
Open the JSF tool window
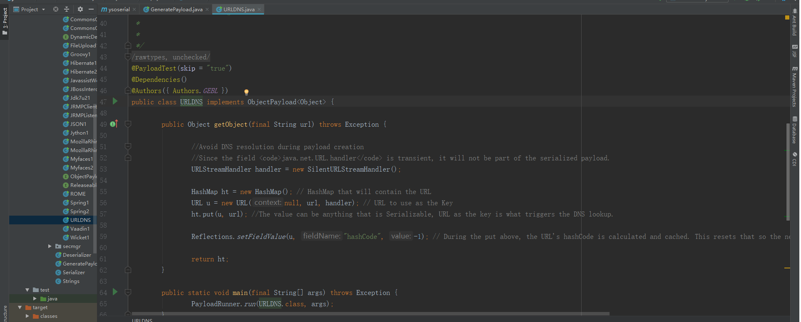[795, 51]
